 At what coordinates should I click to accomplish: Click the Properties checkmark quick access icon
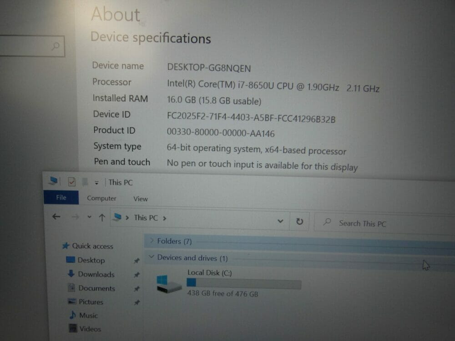(x=72, y=182)
